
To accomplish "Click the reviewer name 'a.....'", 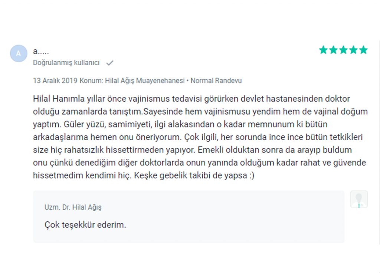I will (41, 51).
